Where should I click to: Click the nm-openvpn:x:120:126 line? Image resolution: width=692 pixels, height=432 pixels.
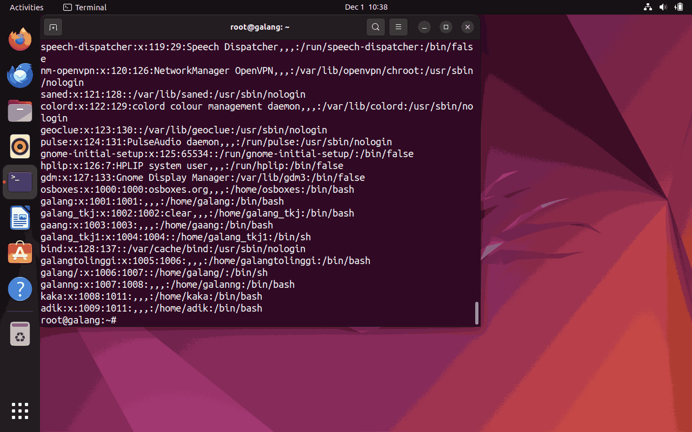tap(257, 77)
